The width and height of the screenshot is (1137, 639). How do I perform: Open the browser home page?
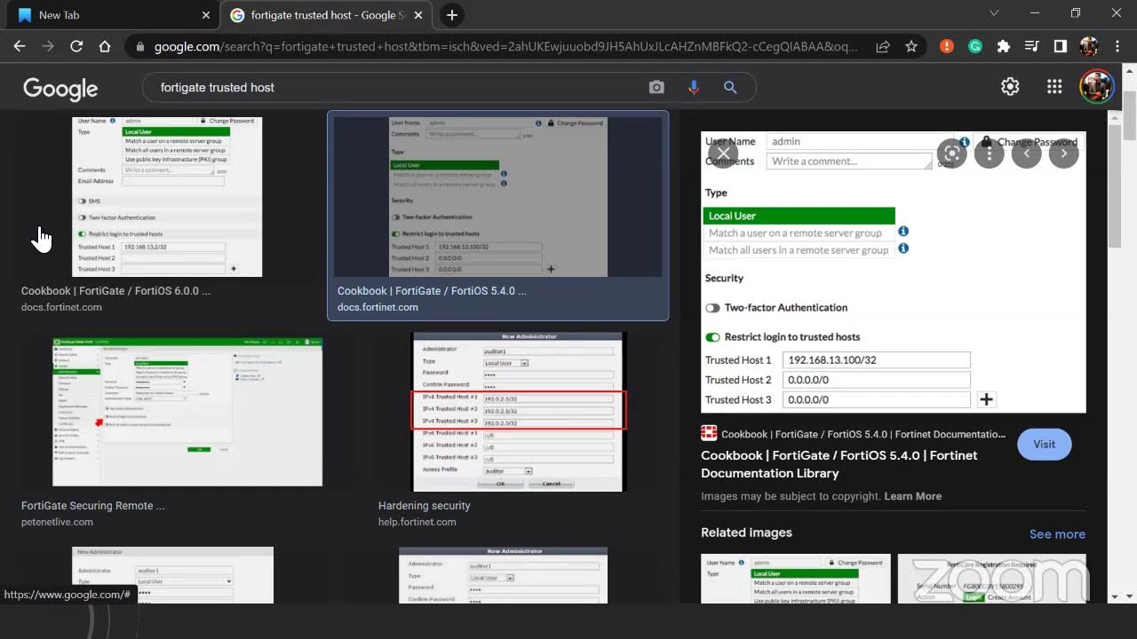coord(105,46)
